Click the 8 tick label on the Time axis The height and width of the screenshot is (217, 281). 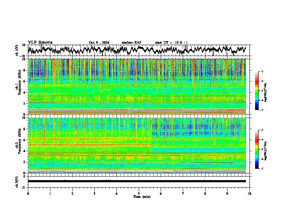click(205, 194)
